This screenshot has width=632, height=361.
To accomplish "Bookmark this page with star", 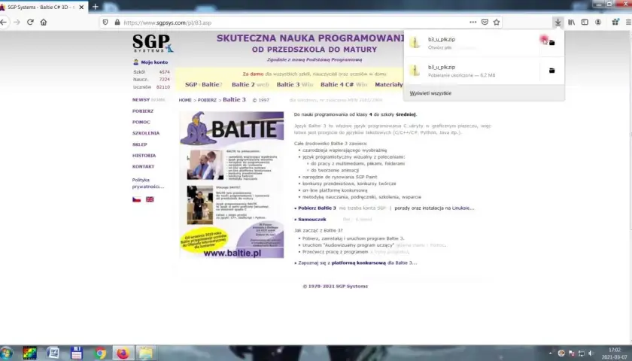I will click(497, 22).
